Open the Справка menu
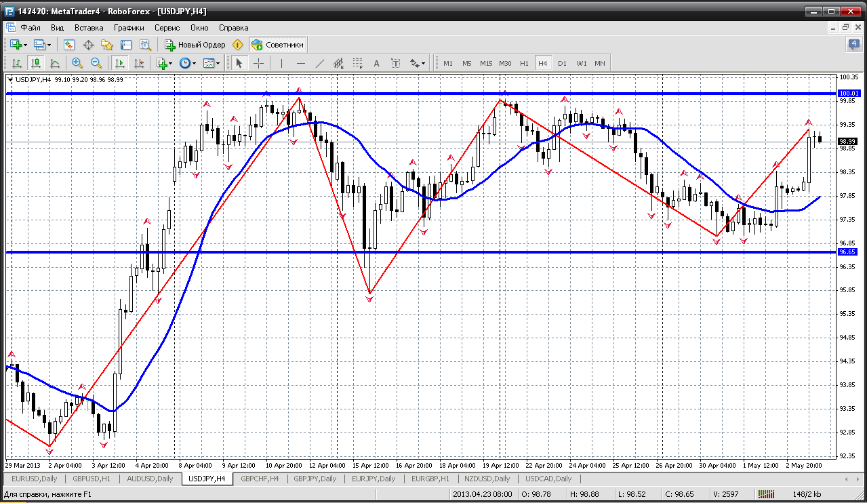The width and height of the screenshot is (867, 503). coord(234,28)
